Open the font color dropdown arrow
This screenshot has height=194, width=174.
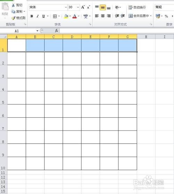pyautogui.click(x=79, y=16)
